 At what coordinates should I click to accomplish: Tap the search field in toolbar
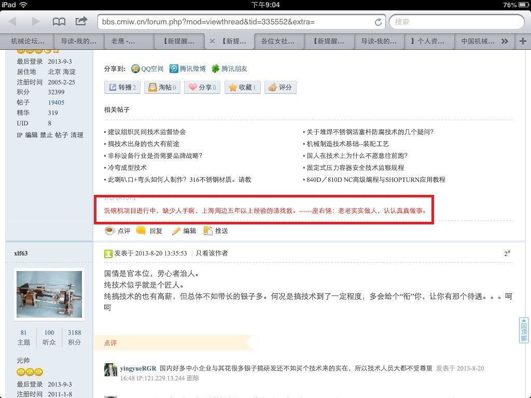456,22
